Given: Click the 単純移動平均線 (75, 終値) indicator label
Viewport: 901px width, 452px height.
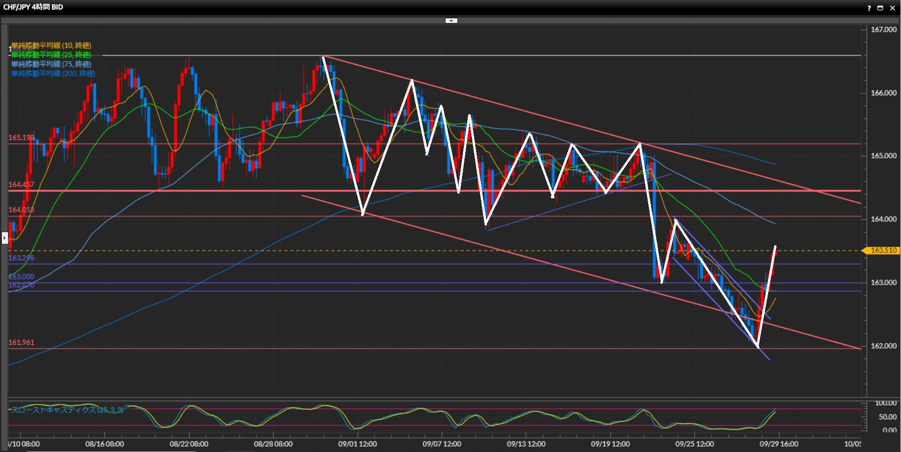Looking at the screenshot, I should (x=51, y=64).
